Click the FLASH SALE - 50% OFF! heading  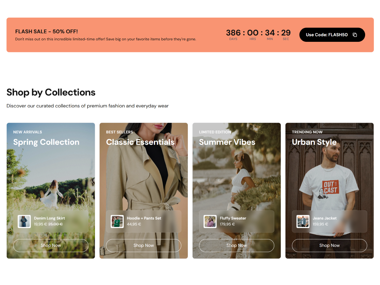(47, 32)
